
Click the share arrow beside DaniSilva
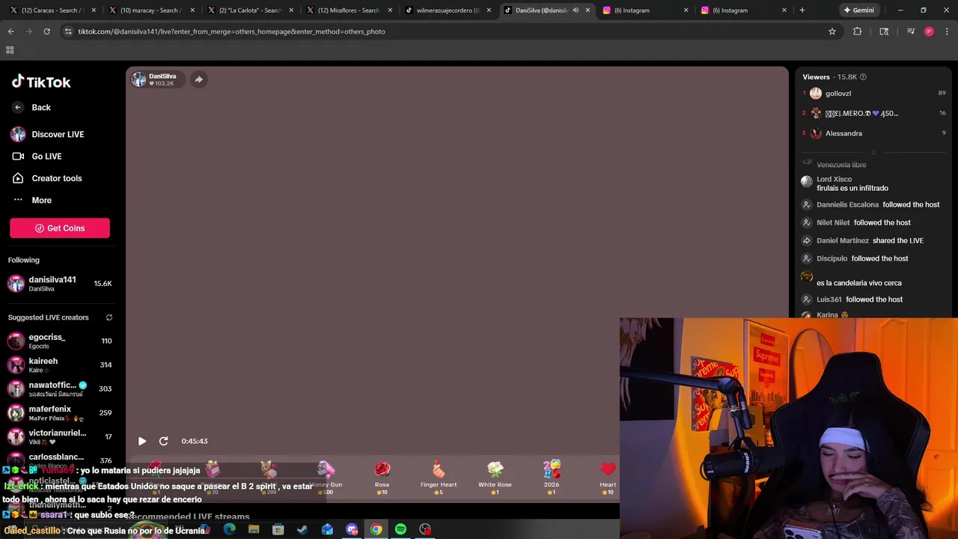point(198,79)
